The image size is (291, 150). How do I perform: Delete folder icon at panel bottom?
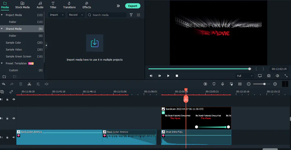pos(15,77)
